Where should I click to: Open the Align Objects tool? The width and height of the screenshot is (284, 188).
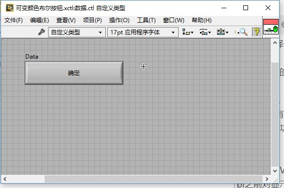click(188, 32)
